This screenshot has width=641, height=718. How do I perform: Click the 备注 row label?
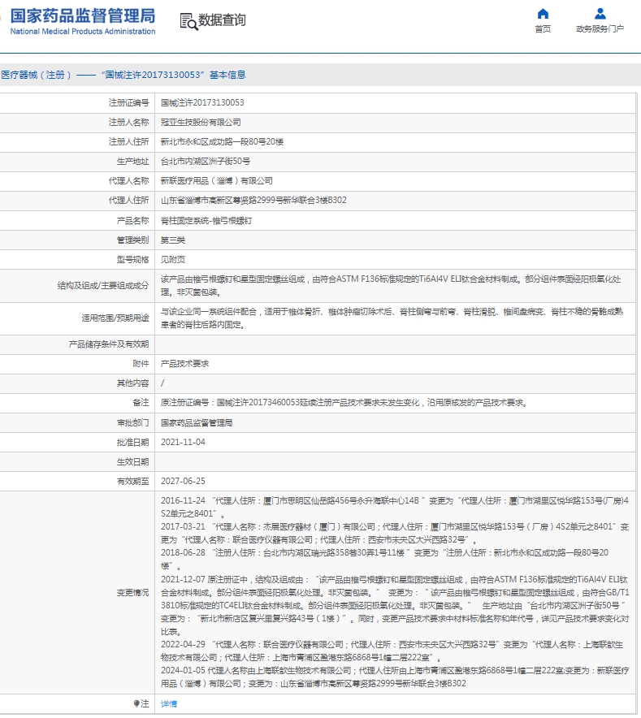coord(141,403)
